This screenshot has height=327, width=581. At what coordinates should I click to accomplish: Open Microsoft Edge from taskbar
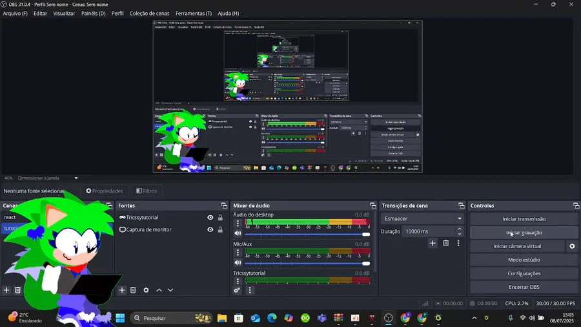[272, 318]
